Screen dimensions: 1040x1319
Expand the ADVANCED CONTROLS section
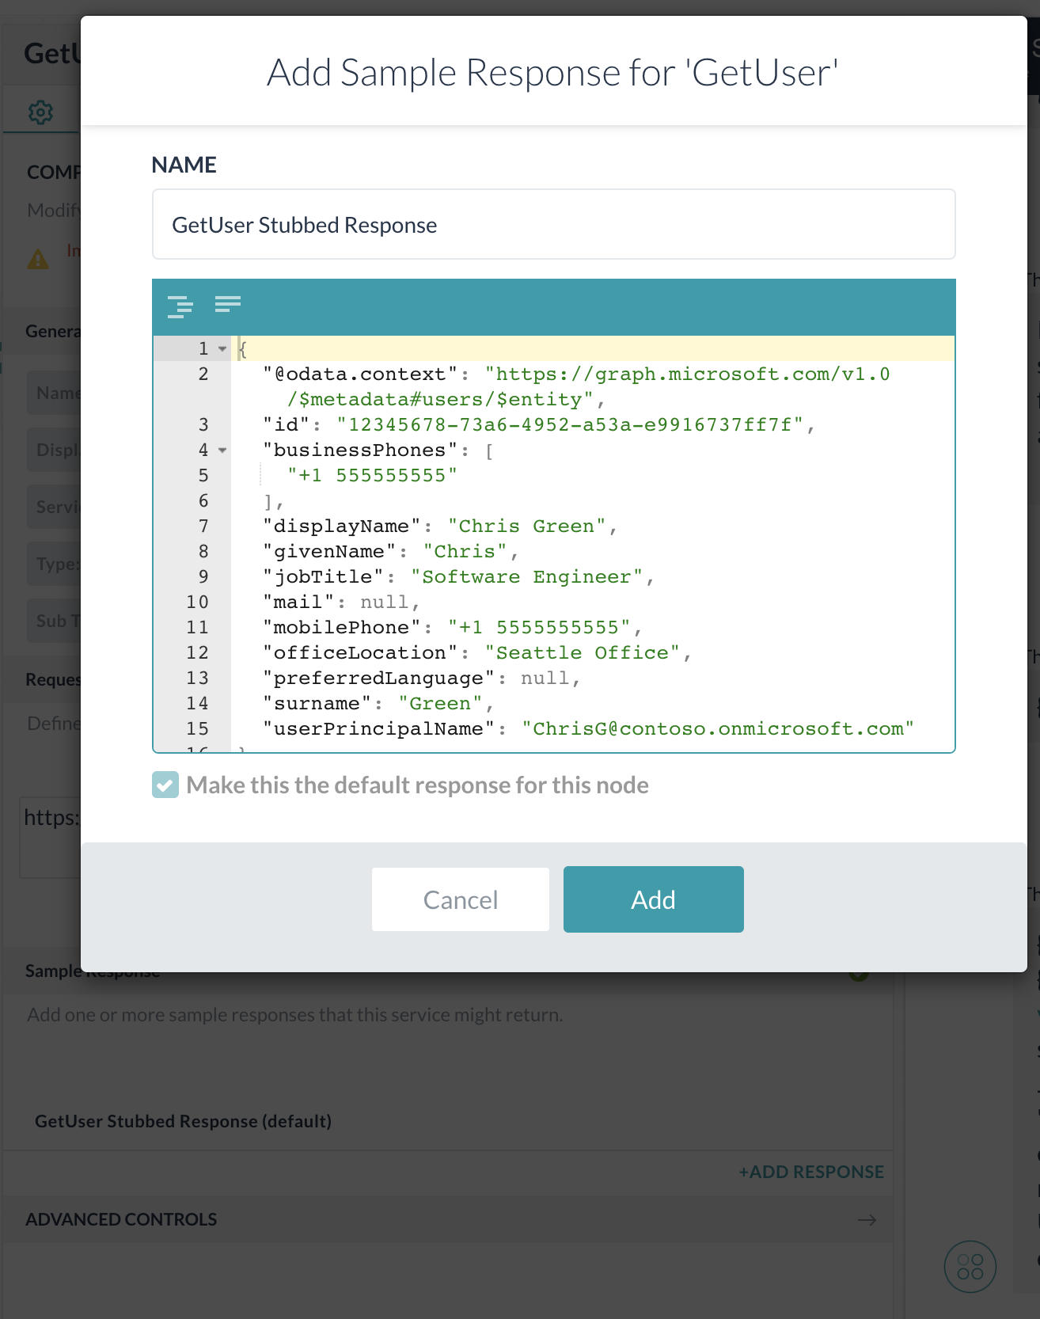coord(447,1219)
